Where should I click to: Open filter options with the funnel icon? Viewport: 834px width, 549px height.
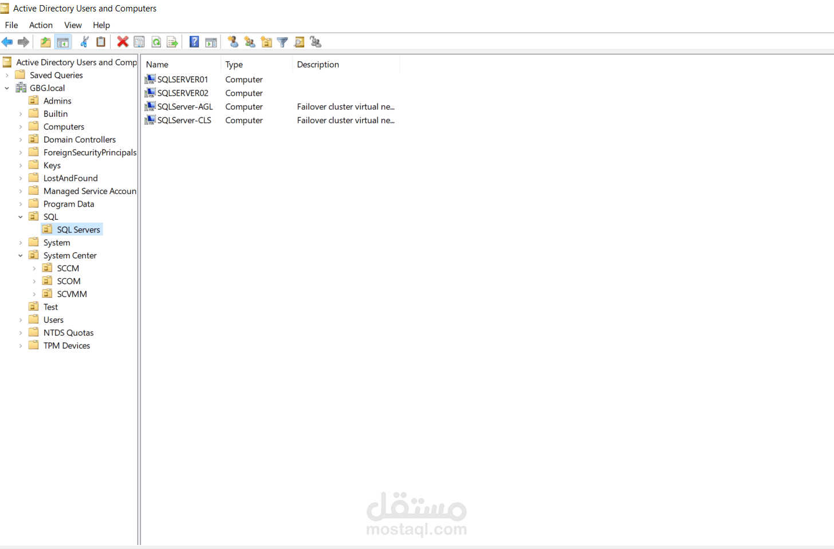point(282,42)
